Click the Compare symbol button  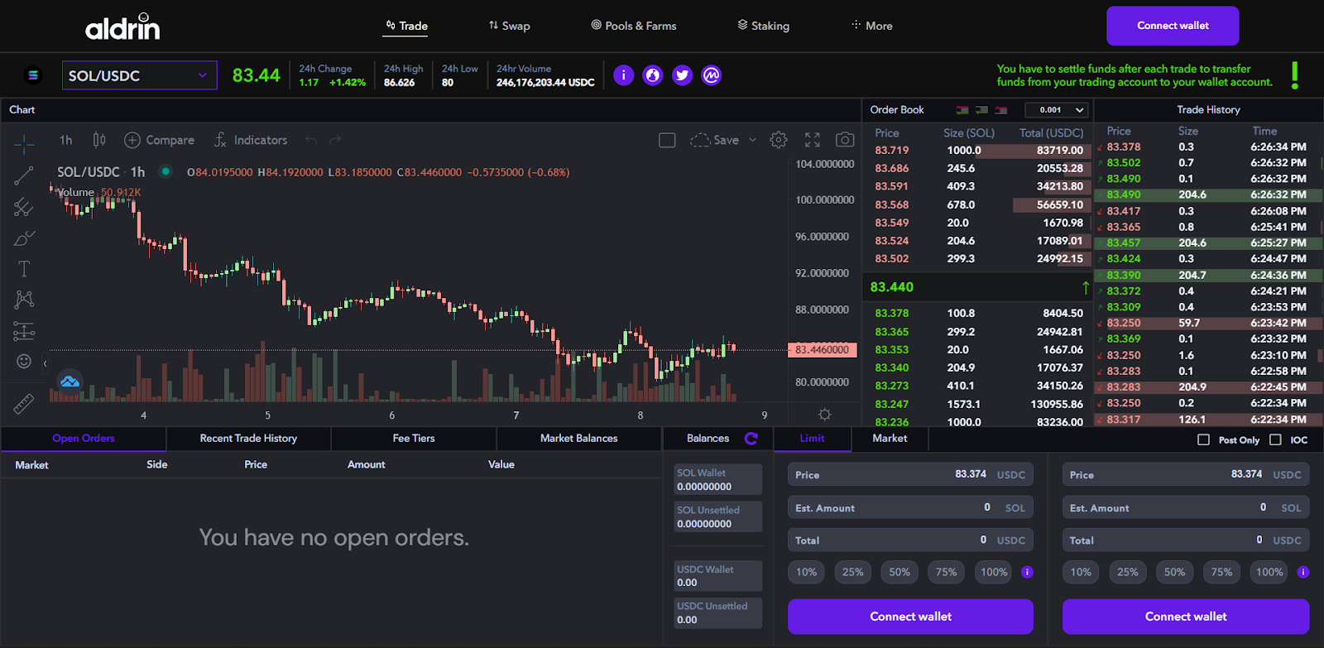(160, 140)
